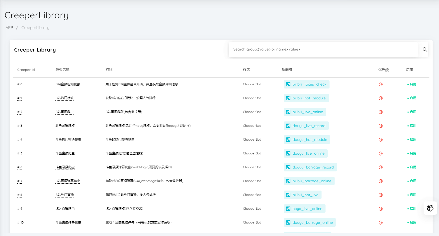This screenshot has height=236, width=439.
Task: Click the icon inside bilibili_live_online tag
Action: point(288,112)
